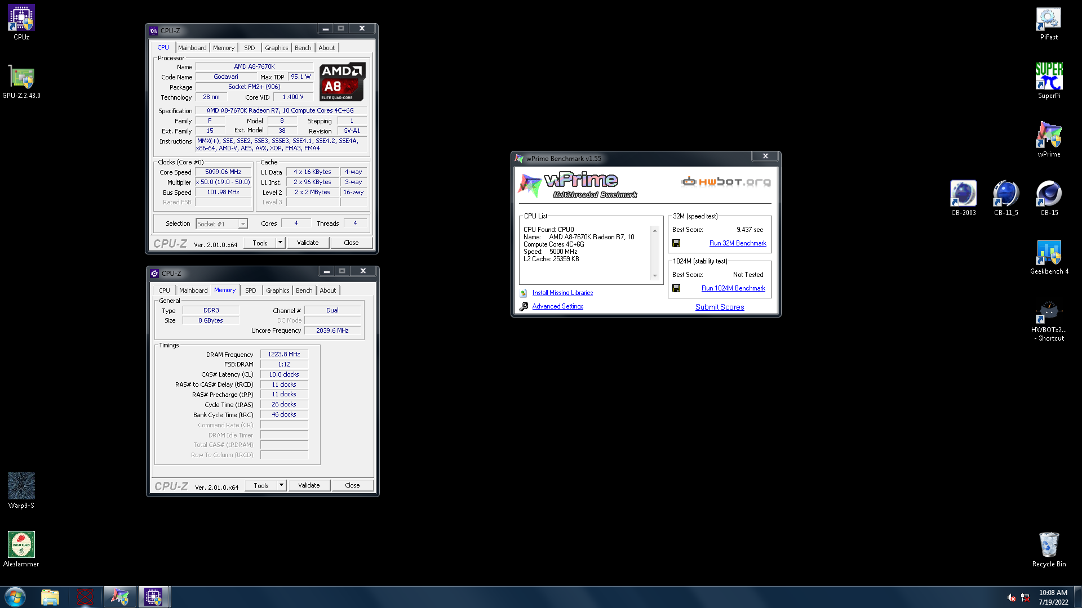Click Tools button in bottom CPU-Z
This screenshot has height=608, width=1082.
point(261,485)
